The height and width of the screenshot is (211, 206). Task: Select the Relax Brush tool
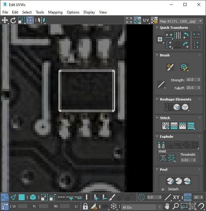pyautogui.click(x=184, y=67)
